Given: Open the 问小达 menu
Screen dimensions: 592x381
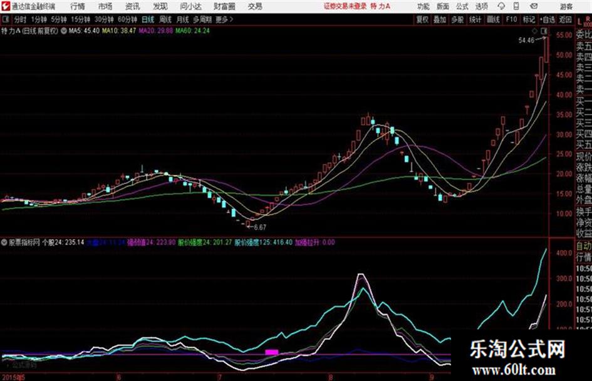Looking at the screenshot, I should 190,6.
